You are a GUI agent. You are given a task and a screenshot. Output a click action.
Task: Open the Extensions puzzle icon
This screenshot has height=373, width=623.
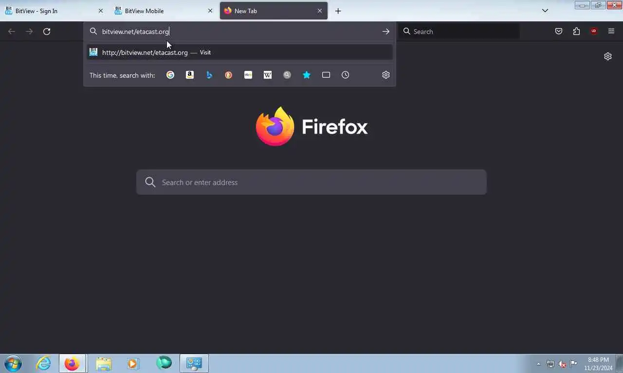576,32
